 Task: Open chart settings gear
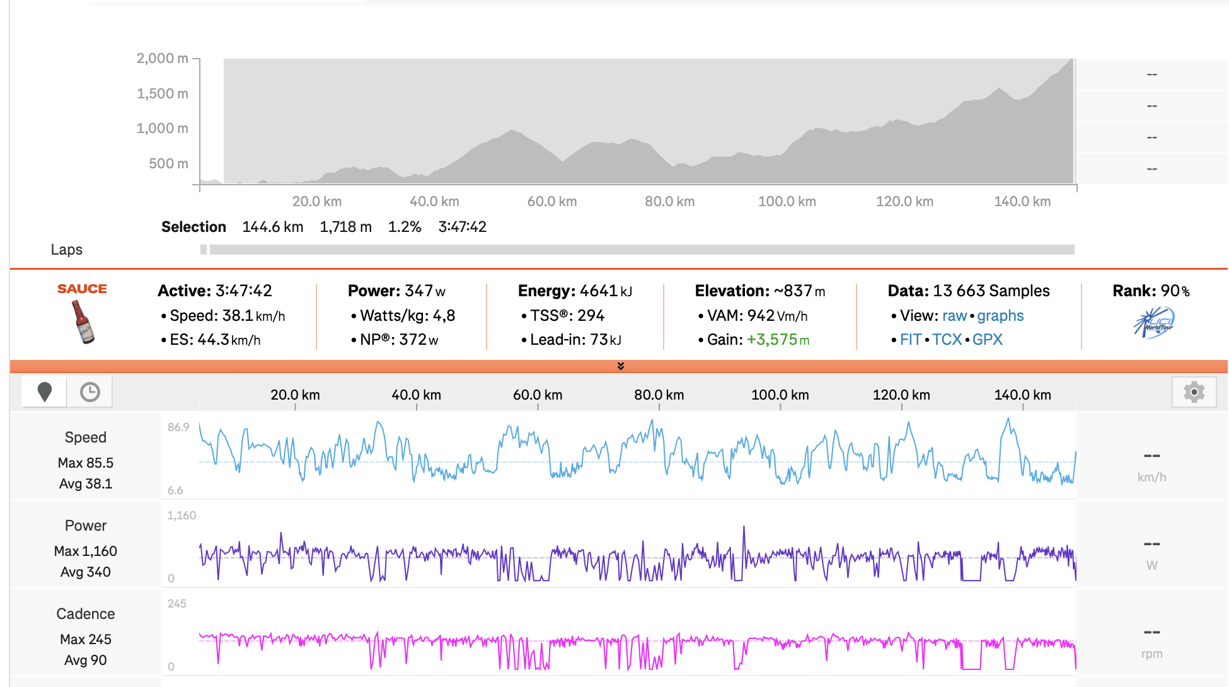[x=1194, y=392]
